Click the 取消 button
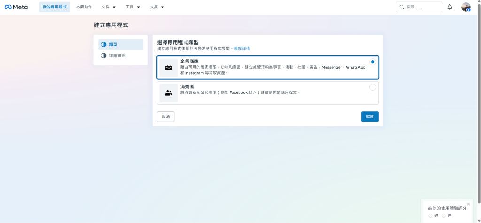This screenshot has height=223, width=481. pyautogui.click(x=166, y=116)
